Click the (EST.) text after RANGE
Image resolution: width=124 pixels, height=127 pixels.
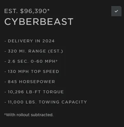pos(55,51)
